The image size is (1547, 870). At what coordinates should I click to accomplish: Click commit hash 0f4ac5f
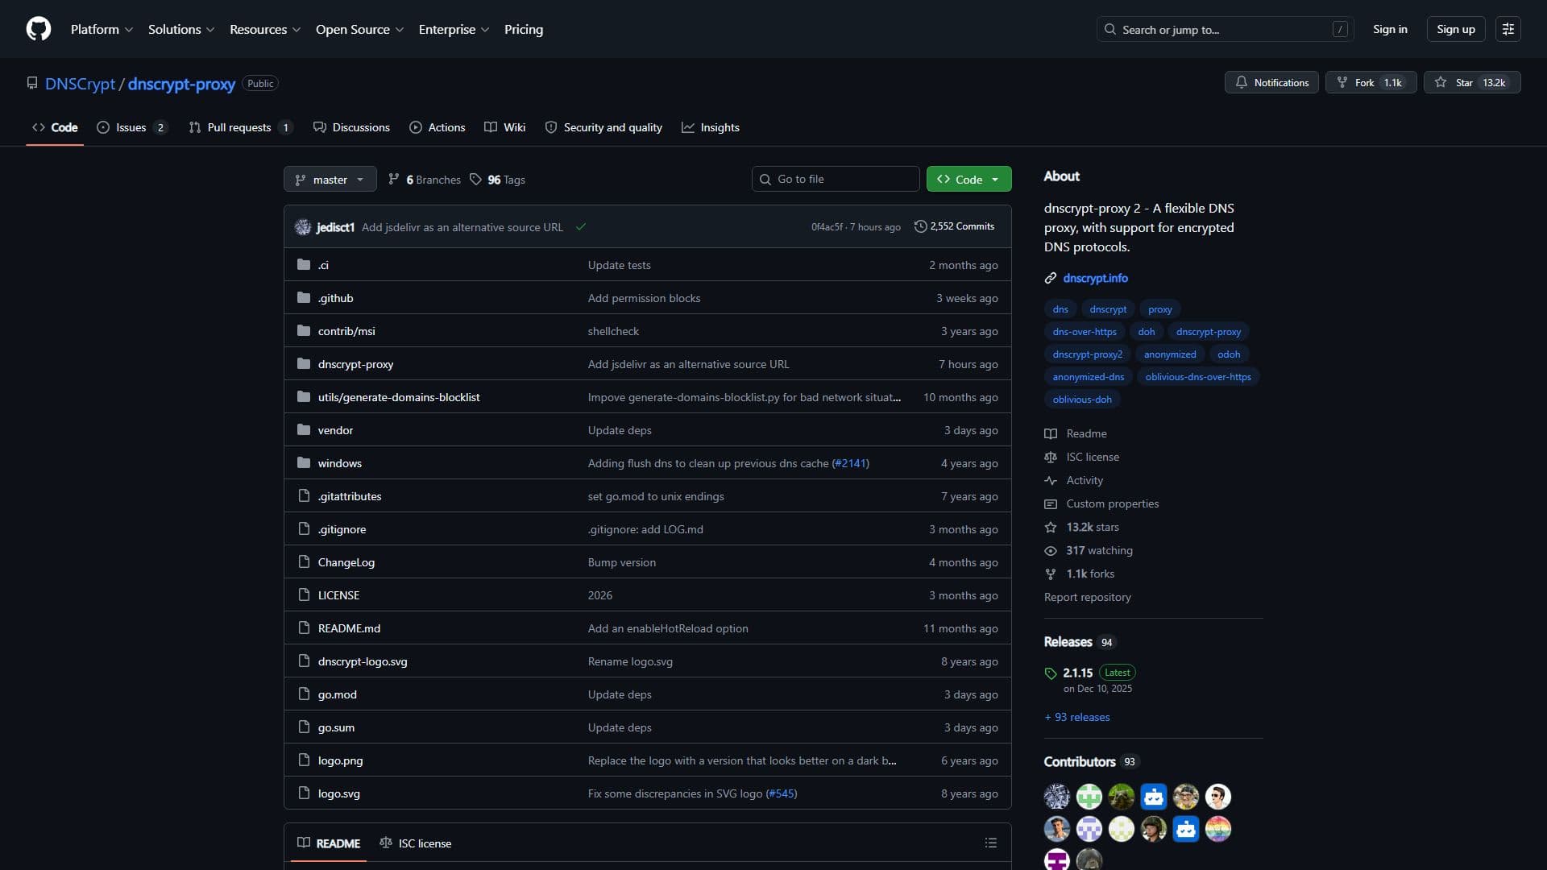tap(827, 227)
